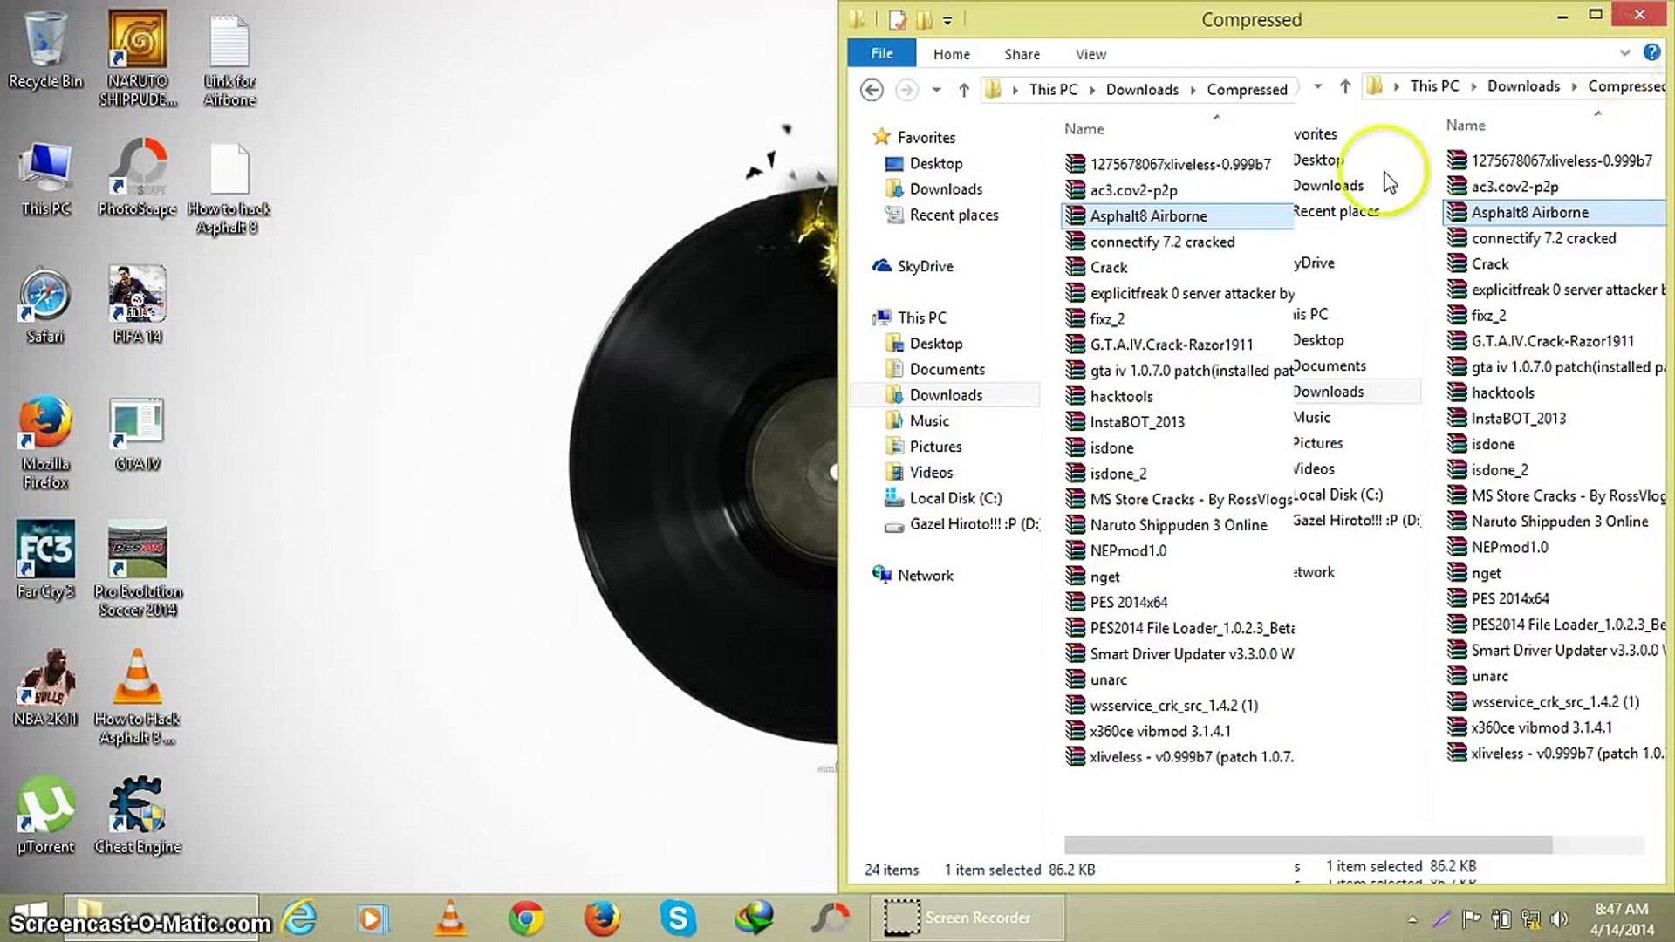The height and width of the screenshot is (942, 1675).
Task: Launch PhotoScape from desktop icon
Action: (136, 178)
